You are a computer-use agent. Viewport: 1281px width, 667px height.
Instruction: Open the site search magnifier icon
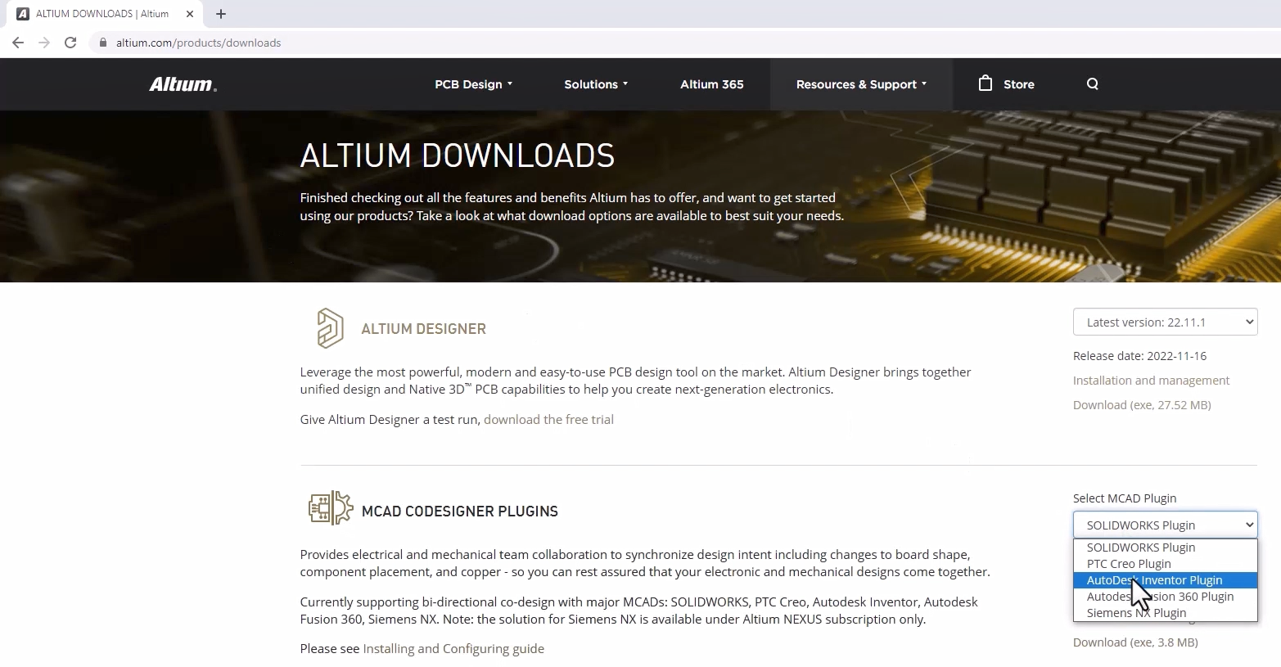pyautogui.click(x=1092, y=84)
